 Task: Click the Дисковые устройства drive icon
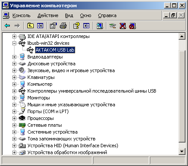(22, 64)
